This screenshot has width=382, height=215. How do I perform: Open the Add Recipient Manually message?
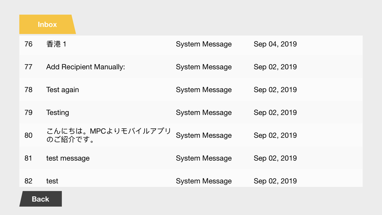point(86,67)
